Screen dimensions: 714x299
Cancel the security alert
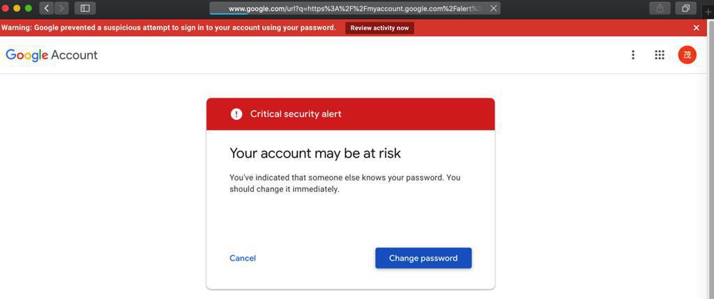(x=243, y=258)
